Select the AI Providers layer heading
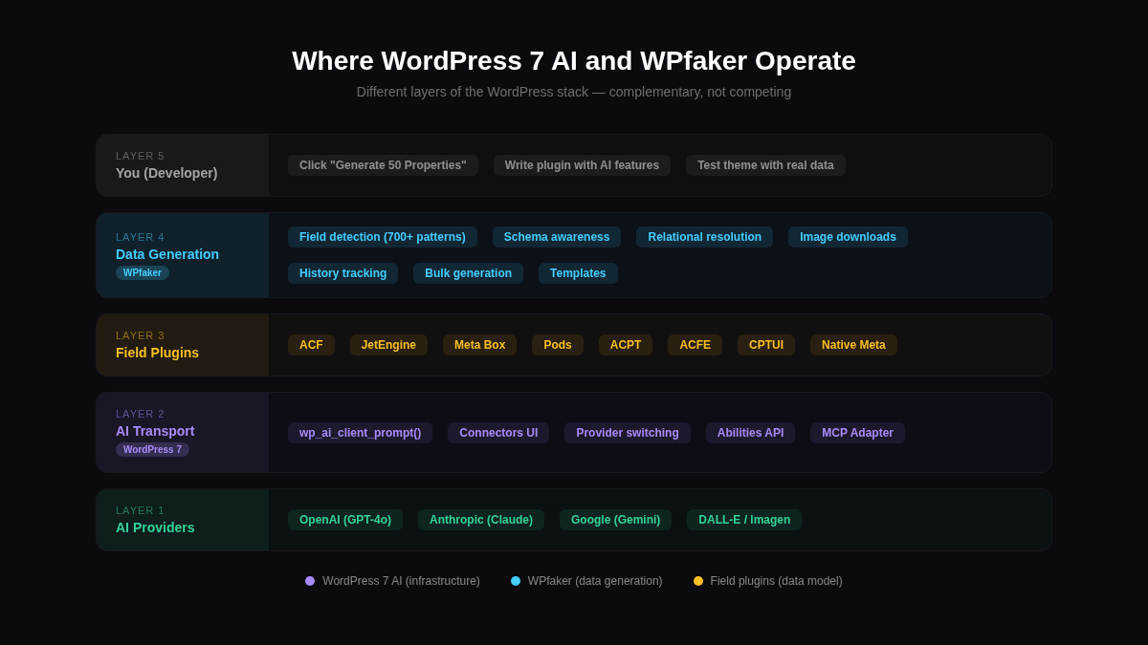The height and width of the screenshot is (645, 1148). [x=155, y=527]
